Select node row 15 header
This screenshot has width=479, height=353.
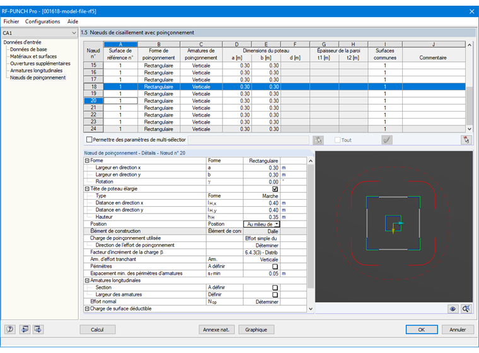(93, 65)
